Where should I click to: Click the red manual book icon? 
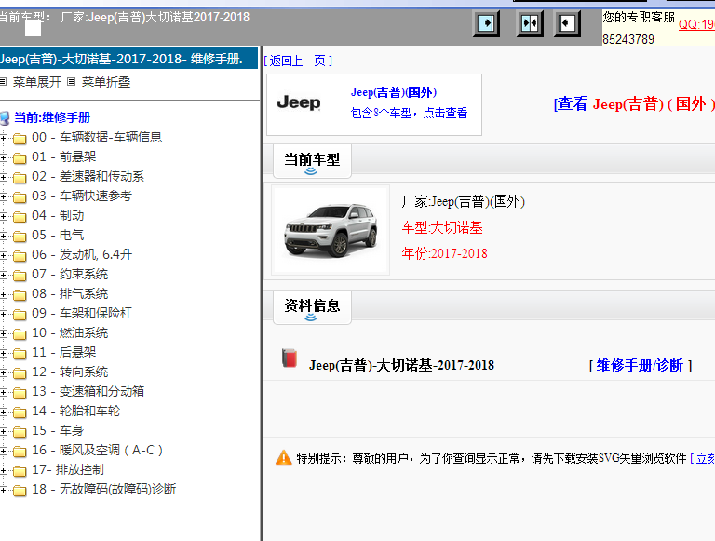coord(290,358)
